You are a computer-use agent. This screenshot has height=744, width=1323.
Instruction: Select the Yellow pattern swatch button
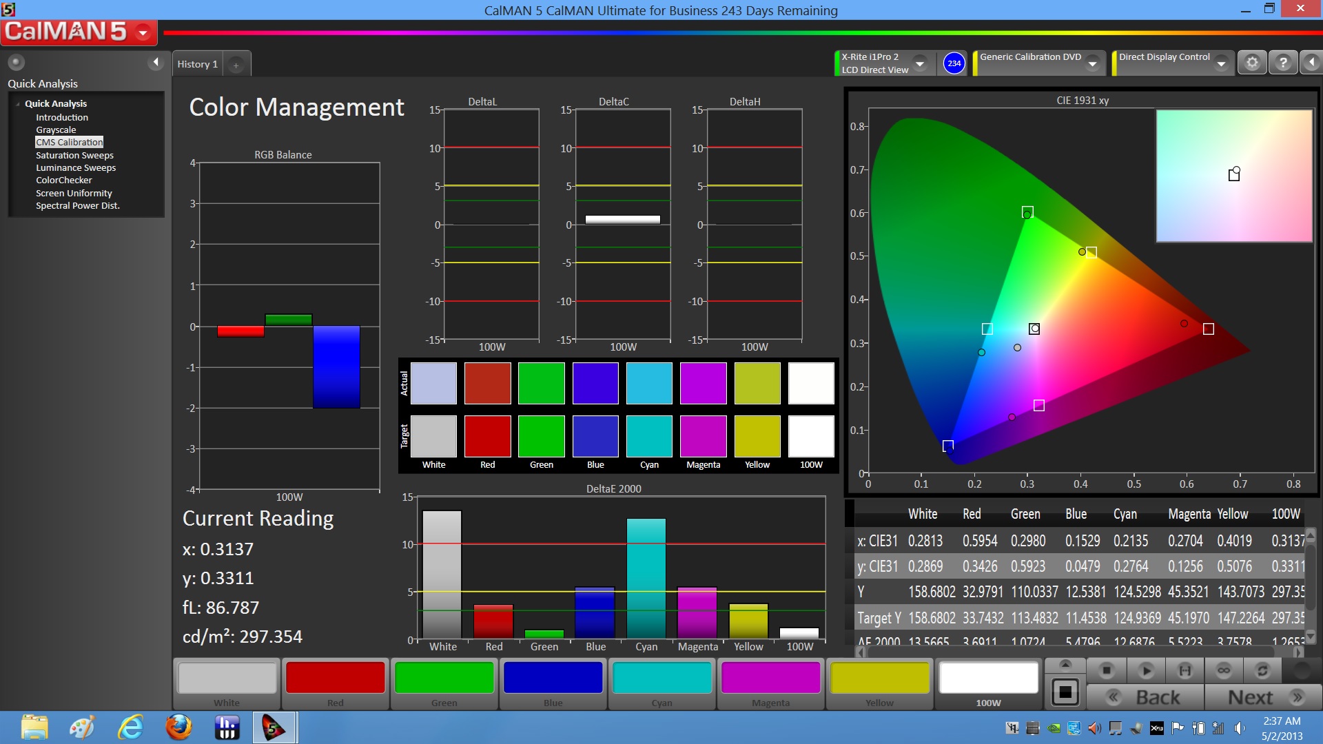pyautogui.click(x=880, y=684)
